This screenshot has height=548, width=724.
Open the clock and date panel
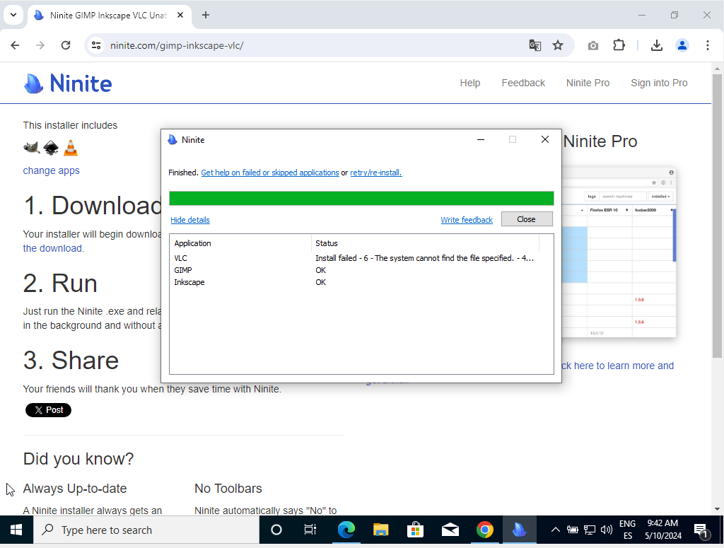(662, 530)
